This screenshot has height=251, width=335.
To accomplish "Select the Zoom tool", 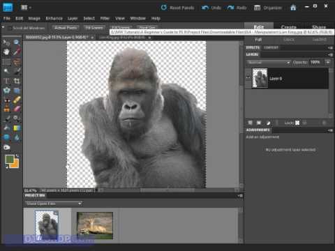I will tap(17, 42).
